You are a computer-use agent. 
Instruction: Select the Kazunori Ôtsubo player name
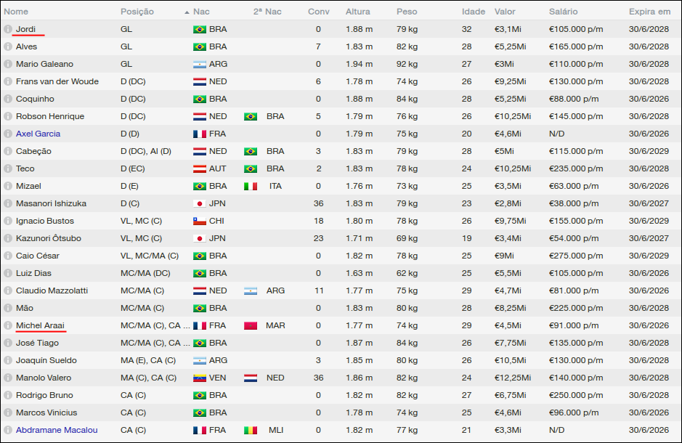49,238
